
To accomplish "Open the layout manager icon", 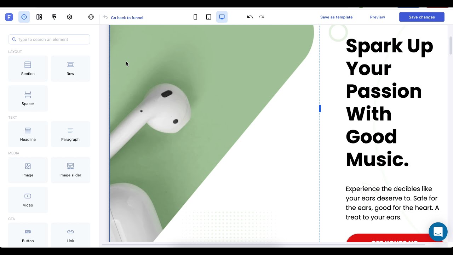I will tap(39, 17).
